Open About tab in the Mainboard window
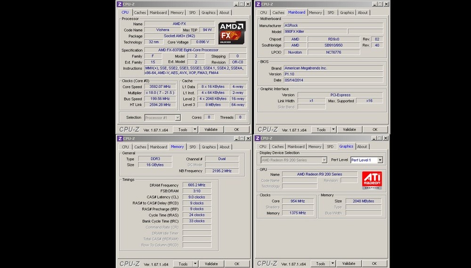Viewport: 471px width, 268px height. [363, 13]
